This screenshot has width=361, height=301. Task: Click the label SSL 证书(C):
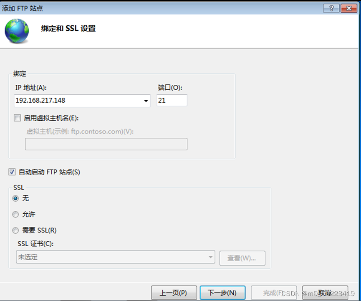coord(35,244)
